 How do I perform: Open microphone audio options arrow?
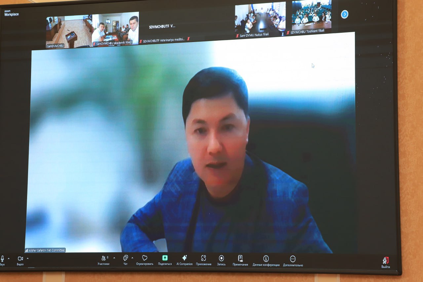point(9,259)
